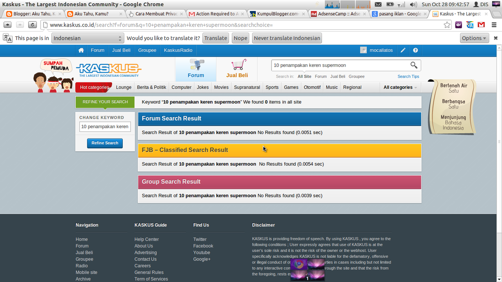Select 'All Site' search-in option
502x282 pixels.
(x=304, y=76)
